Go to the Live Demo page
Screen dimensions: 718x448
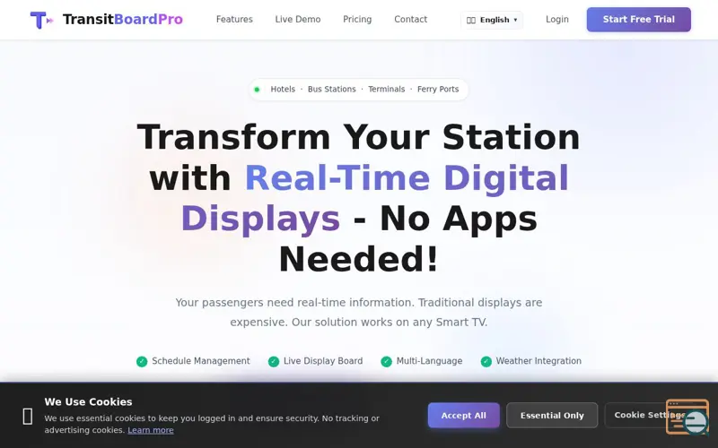(x=298, y=20)
